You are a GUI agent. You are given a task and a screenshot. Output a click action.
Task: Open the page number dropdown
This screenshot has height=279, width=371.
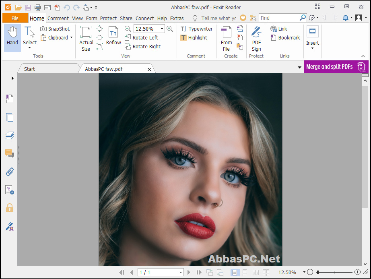pyautogui.click(x=181, y=273)
